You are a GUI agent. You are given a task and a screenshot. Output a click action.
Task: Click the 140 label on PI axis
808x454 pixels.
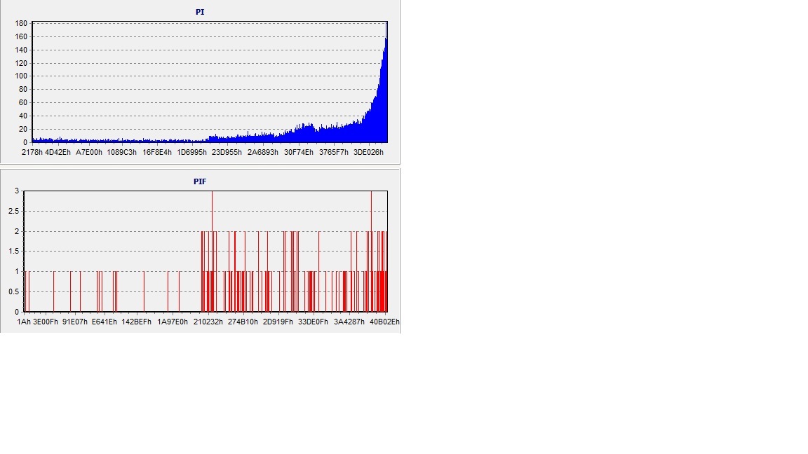21,50
